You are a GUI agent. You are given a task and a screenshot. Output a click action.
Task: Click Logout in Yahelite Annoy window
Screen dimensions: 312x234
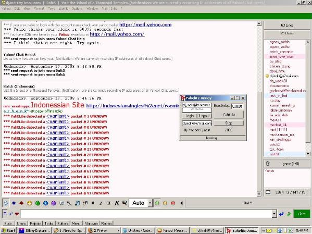(204, 116)
